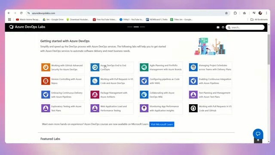
Task: Open Monitoring App Performance with Application Insights link
Action: [x=164, y=108]
